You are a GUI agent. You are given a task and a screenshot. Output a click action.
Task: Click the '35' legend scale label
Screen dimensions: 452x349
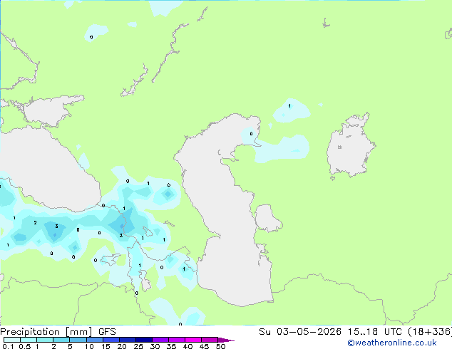click(171, 346)
